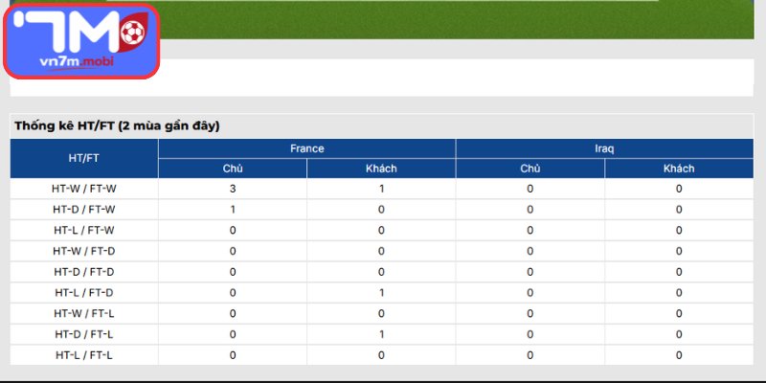This screenshot has width=766, height=383.
Task: Click France Khách value 1 in HT-W / FT-W row
Action: pos(381,189)
